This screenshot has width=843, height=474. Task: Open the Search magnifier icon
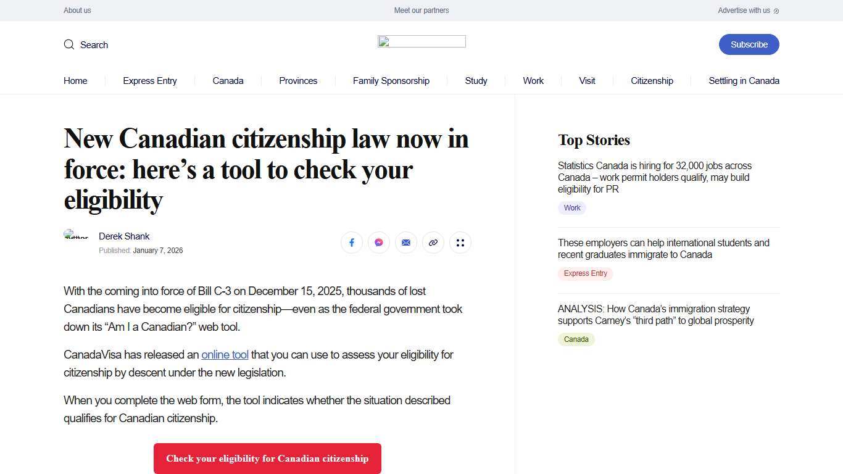69,44
